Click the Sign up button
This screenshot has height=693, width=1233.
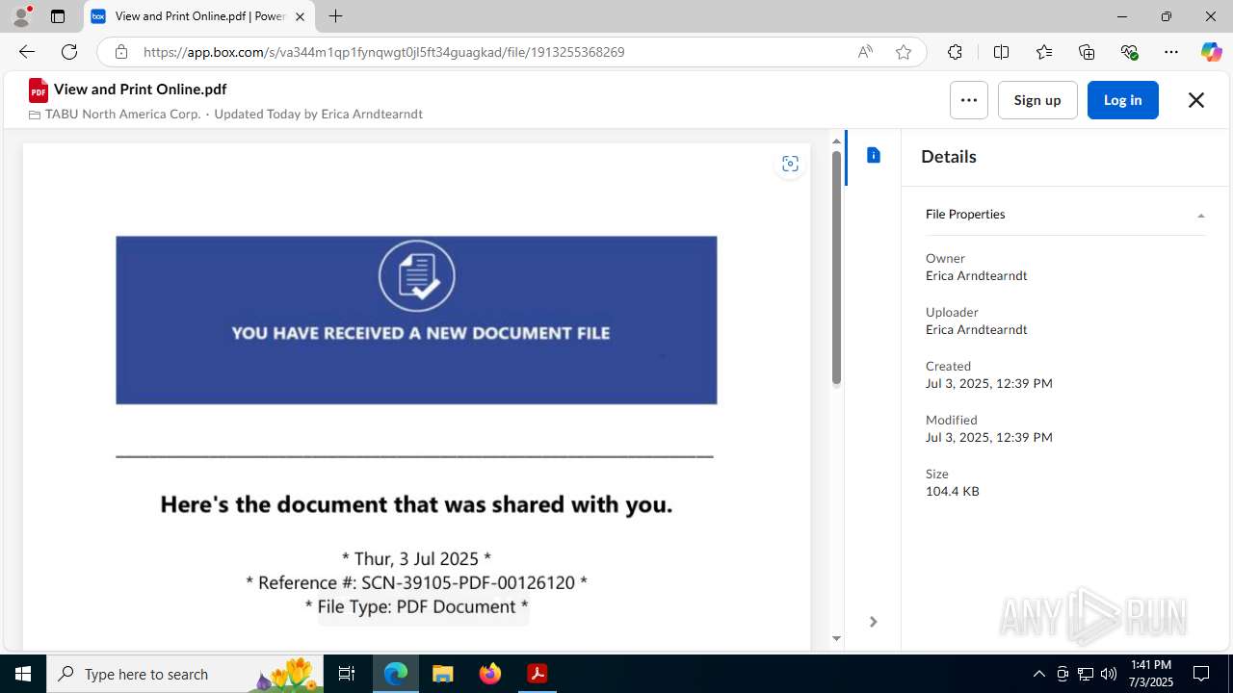point(1037,100)
